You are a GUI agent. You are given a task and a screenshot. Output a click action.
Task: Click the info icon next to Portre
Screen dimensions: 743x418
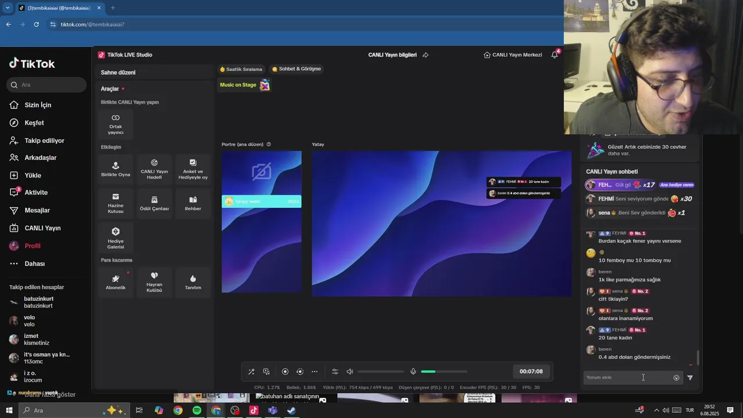pyautogui.click(x=269, y=144)
